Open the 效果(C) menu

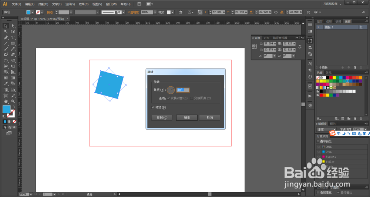[x=84, y=4]
